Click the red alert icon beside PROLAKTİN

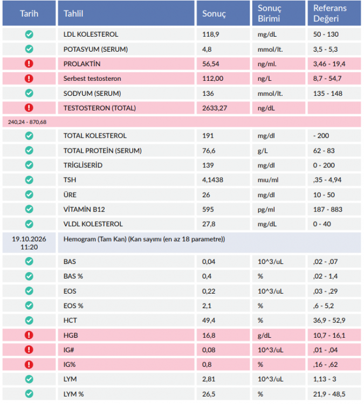(29, 64)
